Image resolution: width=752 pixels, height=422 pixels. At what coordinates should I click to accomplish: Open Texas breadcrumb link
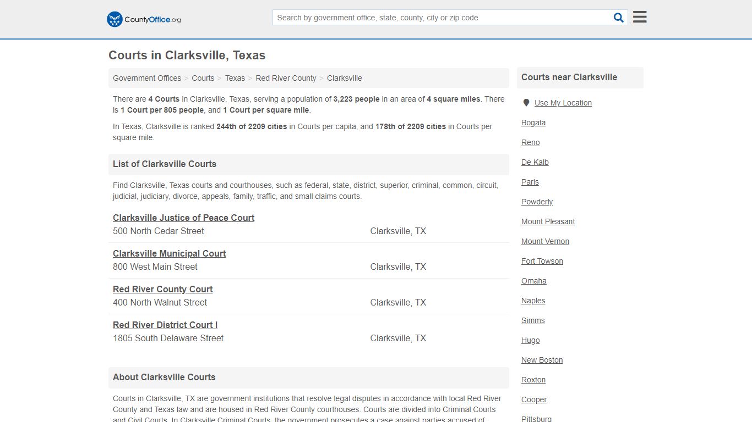(x=235, y=78)
